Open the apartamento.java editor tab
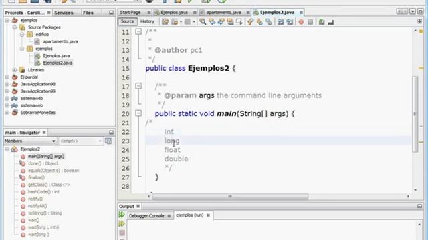This screenshot has height=240, width=428. click(223, 13)
